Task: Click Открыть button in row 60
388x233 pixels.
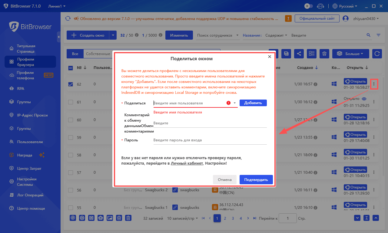Action: click(355, 117)
